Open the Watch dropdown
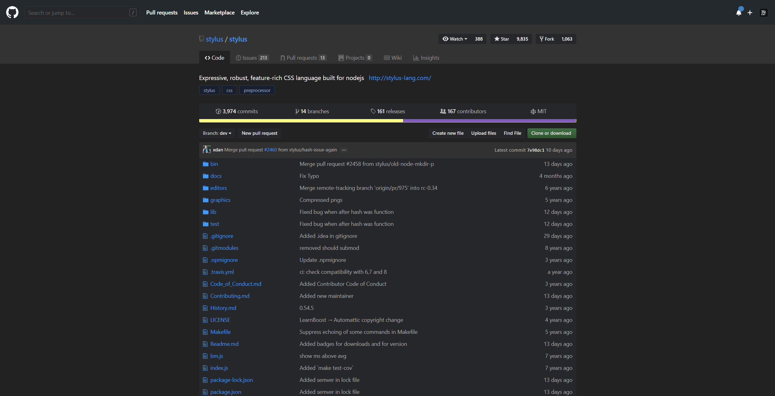Image resolution: width=775 pixels, height=396 pixels. tap(455, 39)
